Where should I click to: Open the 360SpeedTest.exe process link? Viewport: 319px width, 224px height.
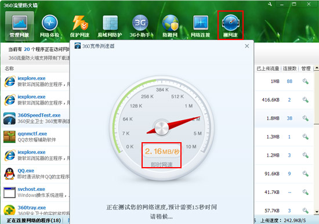pyautogui.click(x=39, y=115)
